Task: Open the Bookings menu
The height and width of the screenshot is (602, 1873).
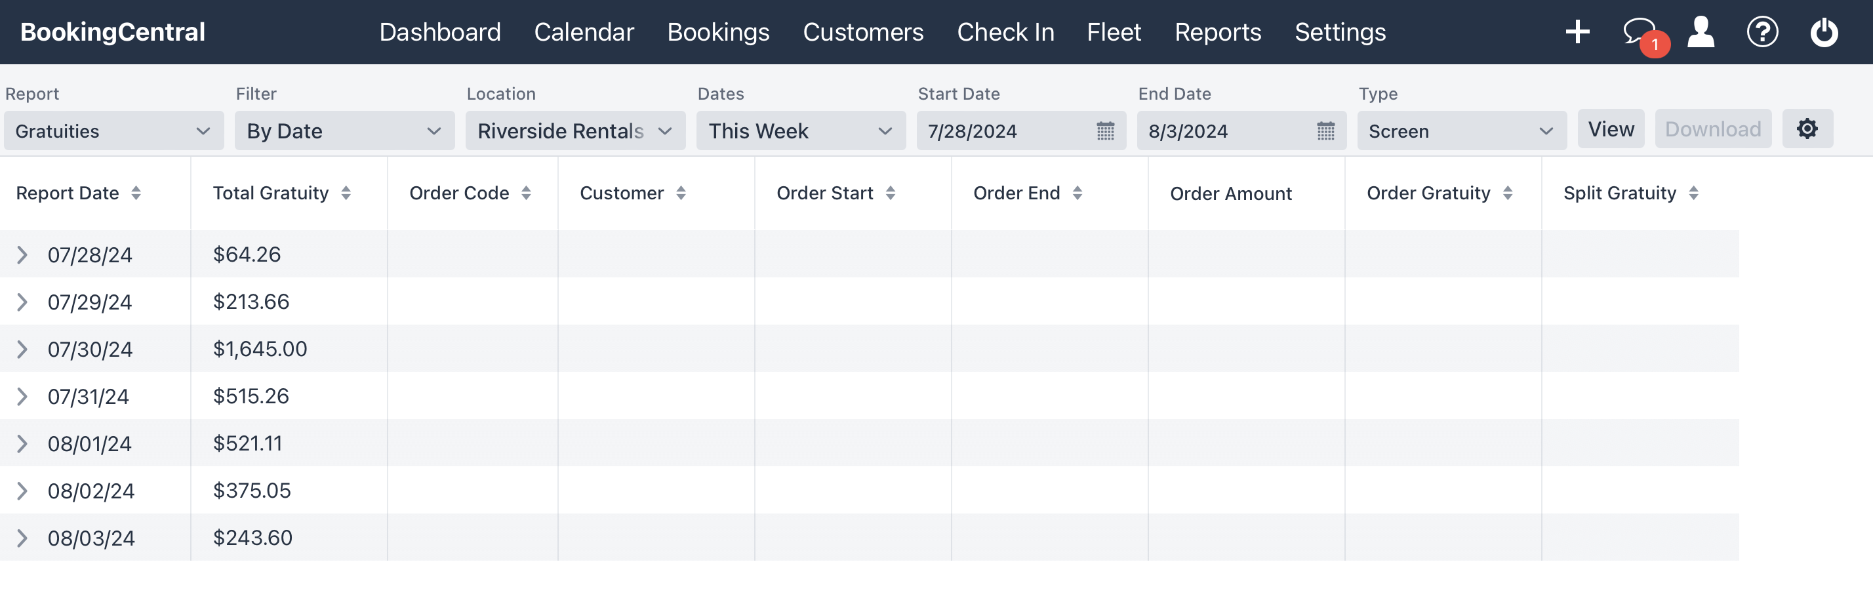Action: point(718,32)
